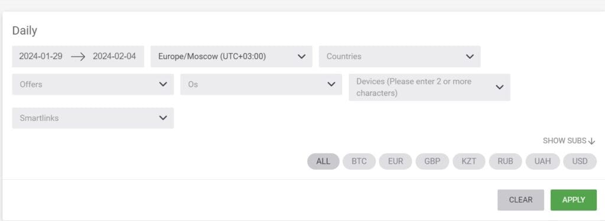
Task: Choose the EUR currency pill
Action: [x=395, y=161]
